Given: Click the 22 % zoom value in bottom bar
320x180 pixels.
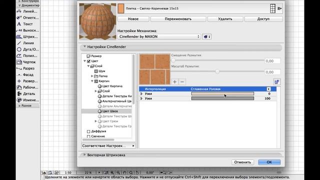Looking at the screenshot, I should [x=88, y=172].
